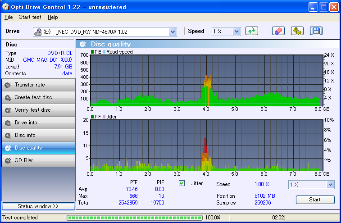Screen dimensions: 341x223
Task: Click the Transfer rate disc icon
Action: coord(8,85)
